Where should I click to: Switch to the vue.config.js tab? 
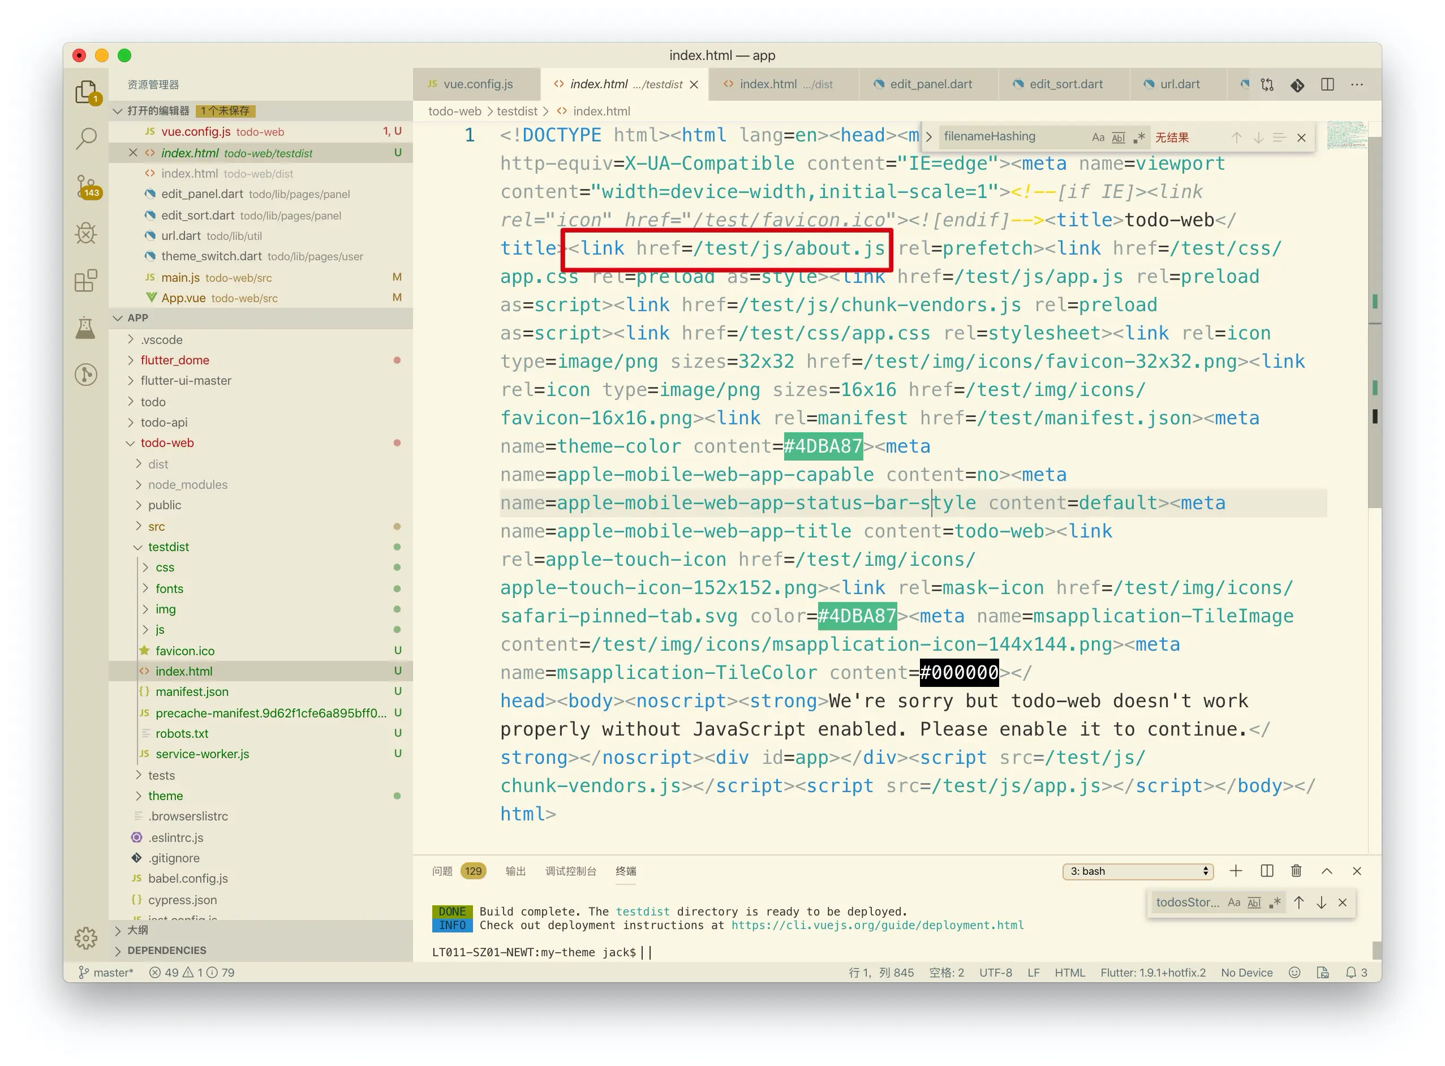point(478,84)
